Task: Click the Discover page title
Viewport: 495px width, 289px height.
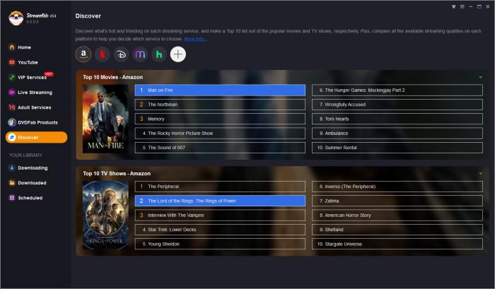Action: point(88,16)
